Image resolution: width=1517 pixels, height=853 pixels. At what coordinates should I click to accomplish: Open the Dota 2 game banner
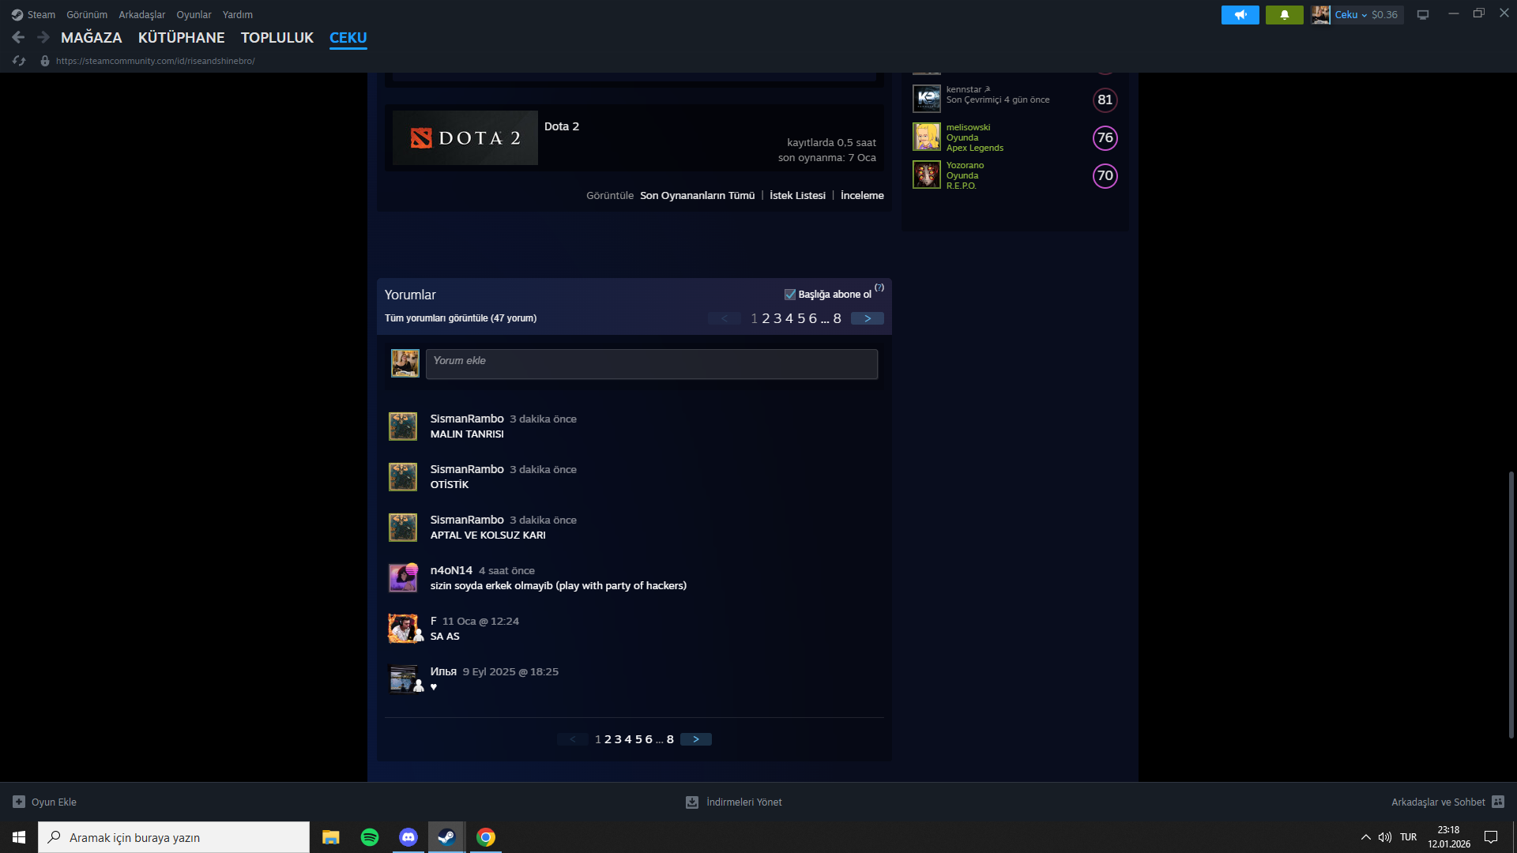point(465,138)
